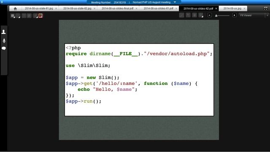Click first dimmed icon in the zoom toolbar group
270x152 pixels.
181,15
